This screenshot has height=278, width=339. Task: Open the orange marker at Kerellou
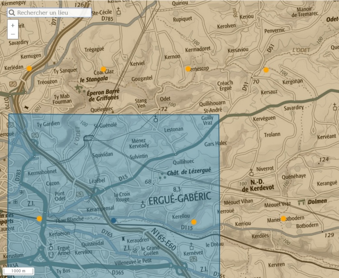pyautogui.click(x=194, y=222)
